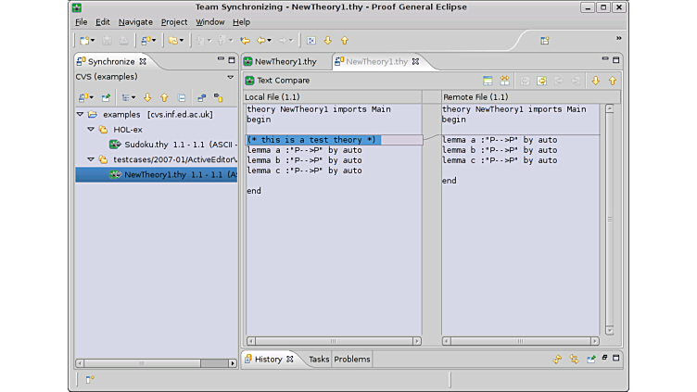Click the Synchronize toolbar button in Synchronize view
Screen dimensions: 697x392
[x=84, y=97]
